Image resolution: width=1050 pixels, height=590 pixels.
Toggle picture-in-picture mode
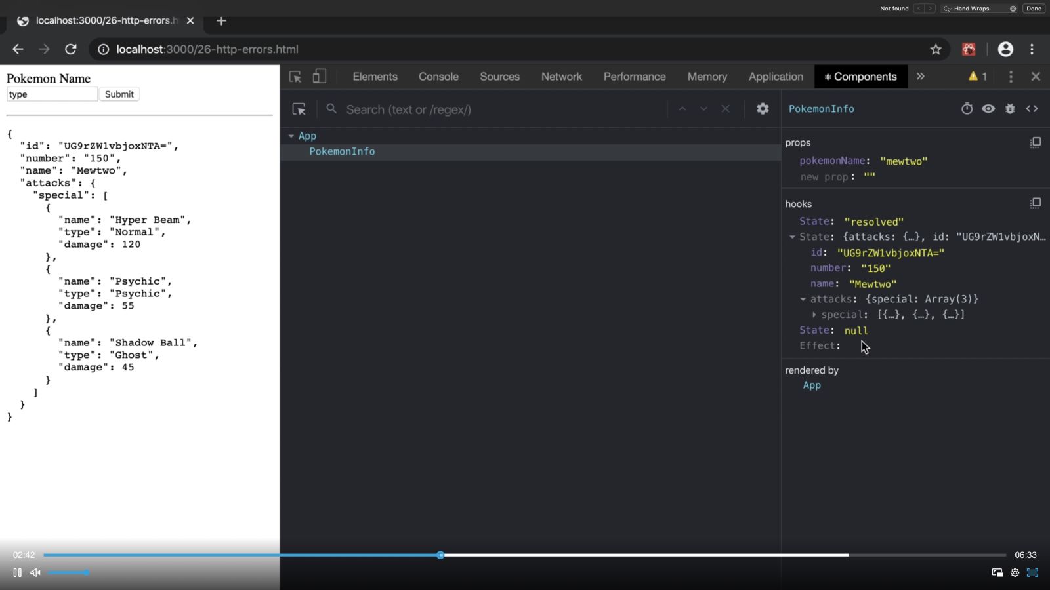(x=997, y=572)
